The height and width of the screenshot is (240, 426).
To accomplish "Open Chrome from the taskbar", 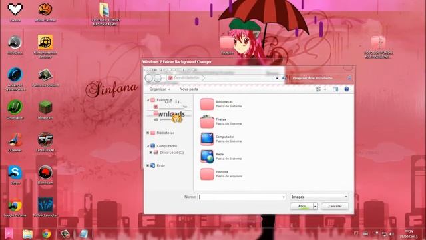I will coord(46,234).
